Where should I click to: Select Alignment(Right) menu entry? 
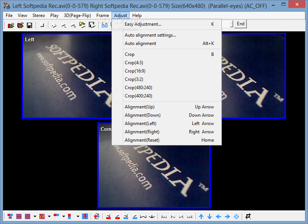tap(167, 132)
